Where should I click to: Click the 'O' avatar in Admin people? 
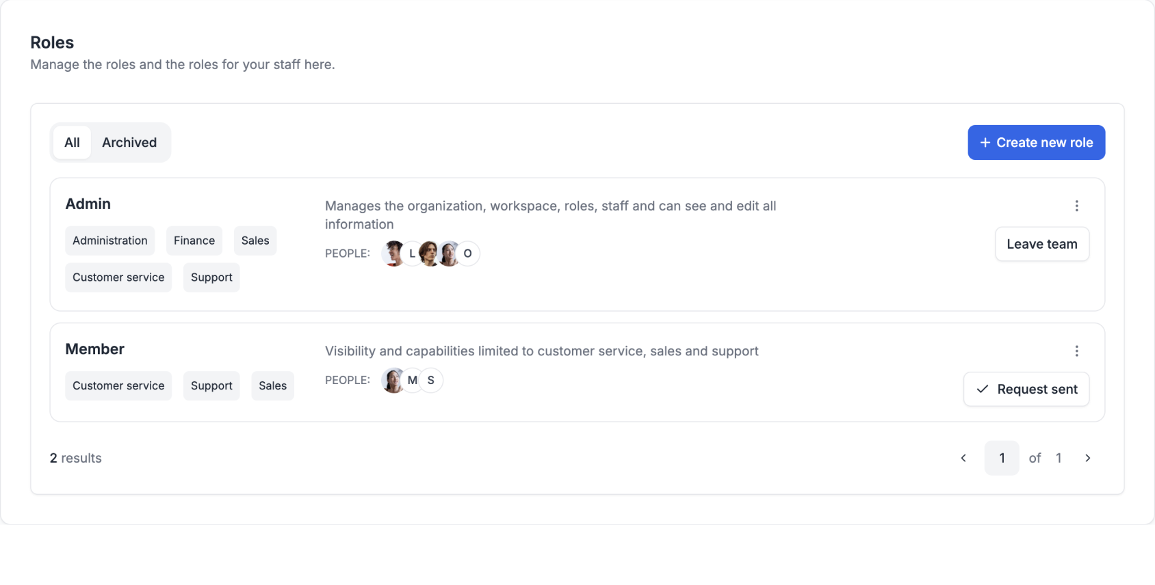468,254
